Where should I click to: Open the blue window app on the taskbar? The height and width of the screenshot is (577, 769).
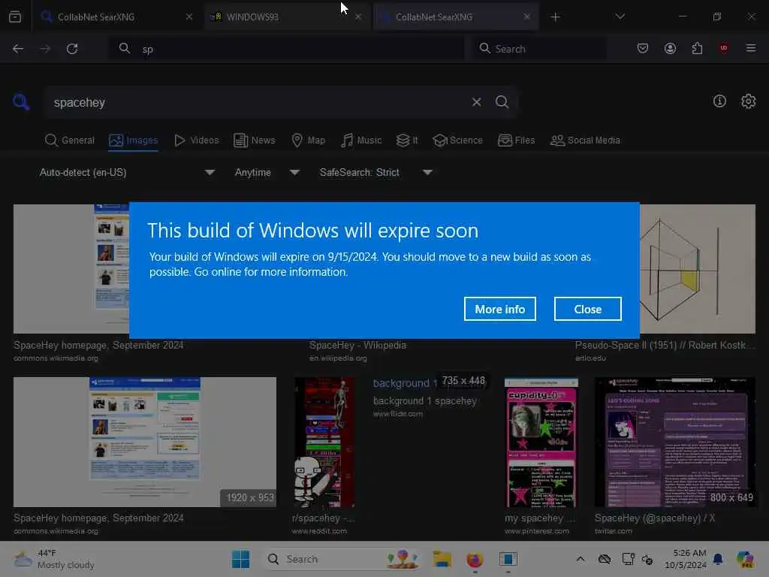point(508,559)
